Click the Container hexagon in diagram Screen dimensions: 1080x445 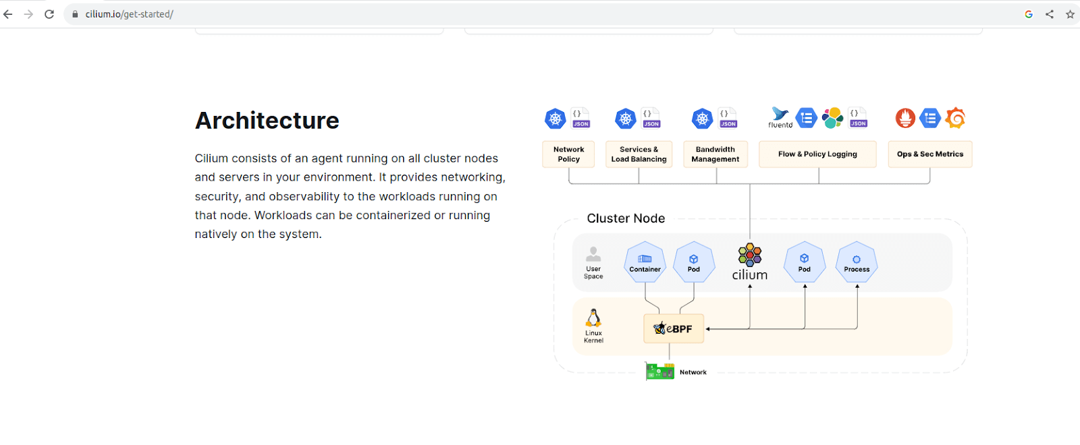(x=645, y=262)
